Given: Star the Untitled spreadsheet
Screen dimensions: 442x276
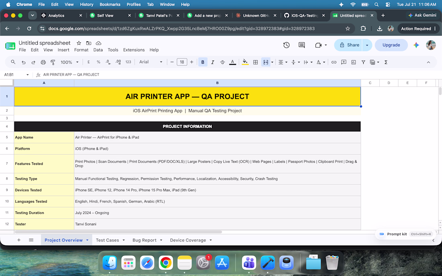Looking at the screenshot, I should point(79,43).
